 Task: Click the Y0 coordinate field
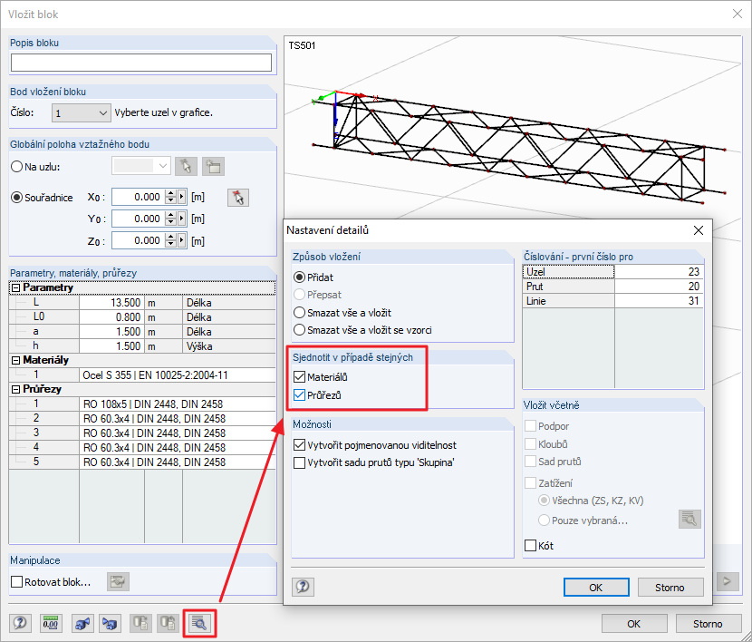click(139, 219)
